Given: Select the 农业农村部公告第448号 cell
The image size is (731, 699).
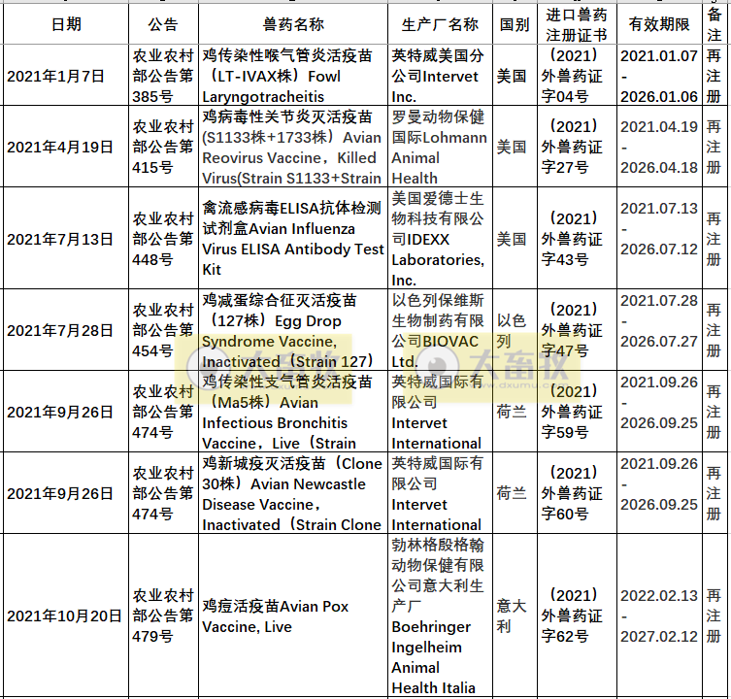Looking at the screenshot, I should pyautogui.click(x=163, y=239).
